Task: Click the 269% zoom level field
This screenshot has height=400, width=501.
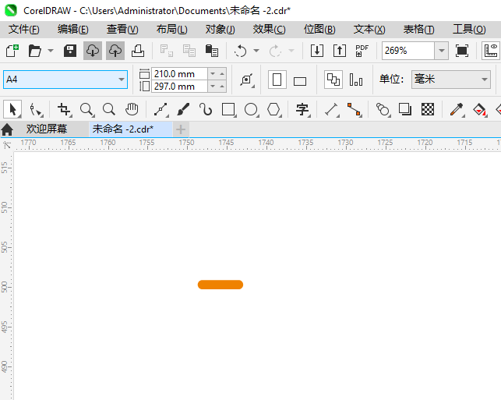Action: (408, 51)
